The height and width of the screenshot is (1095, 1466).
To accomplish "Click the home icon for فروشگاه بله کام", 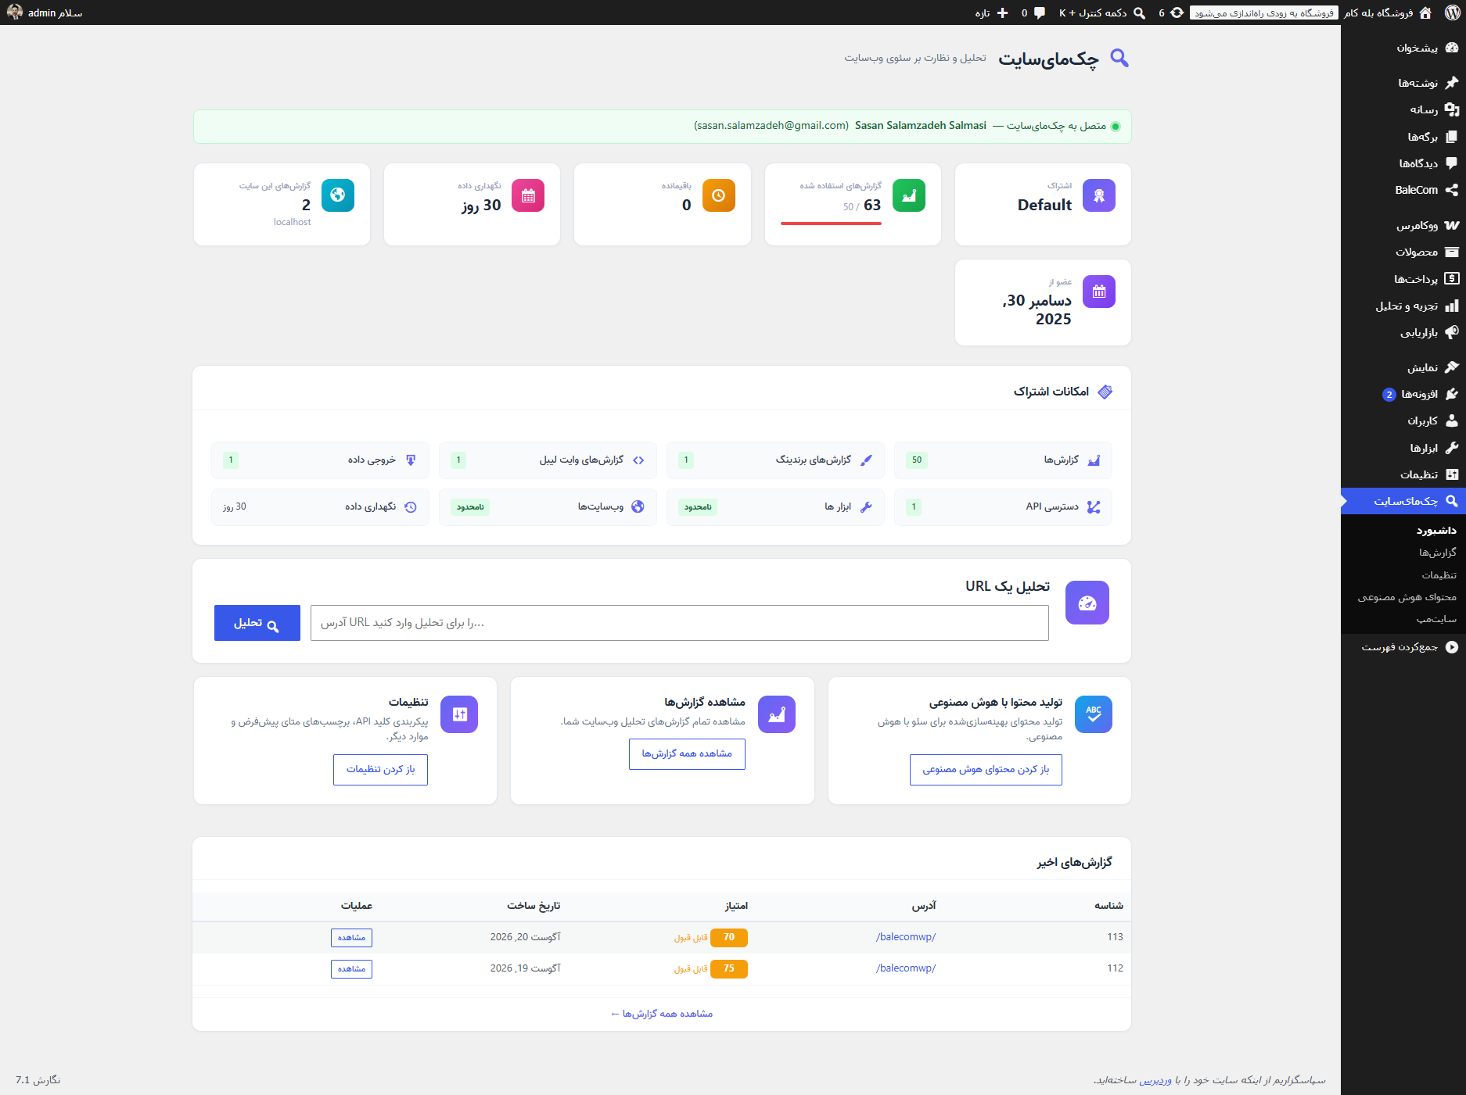I will point(1425,13).
